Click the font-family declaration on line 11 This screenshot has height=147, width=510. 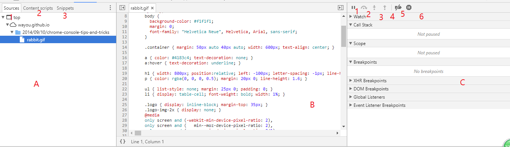point(224,32)
